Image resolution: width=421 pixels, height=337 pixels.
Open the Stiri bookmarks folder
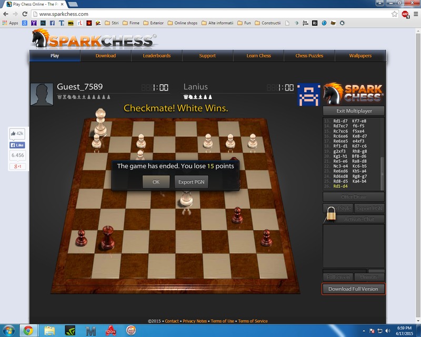(x=112, y=23)
